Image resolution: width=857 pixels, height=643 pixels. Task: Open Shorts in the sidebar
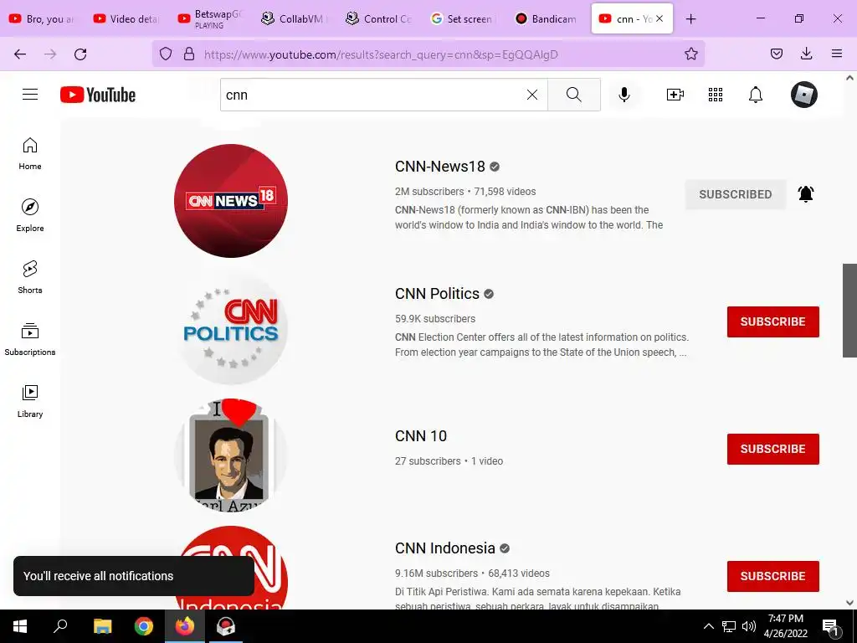click(x=30, y=277)
